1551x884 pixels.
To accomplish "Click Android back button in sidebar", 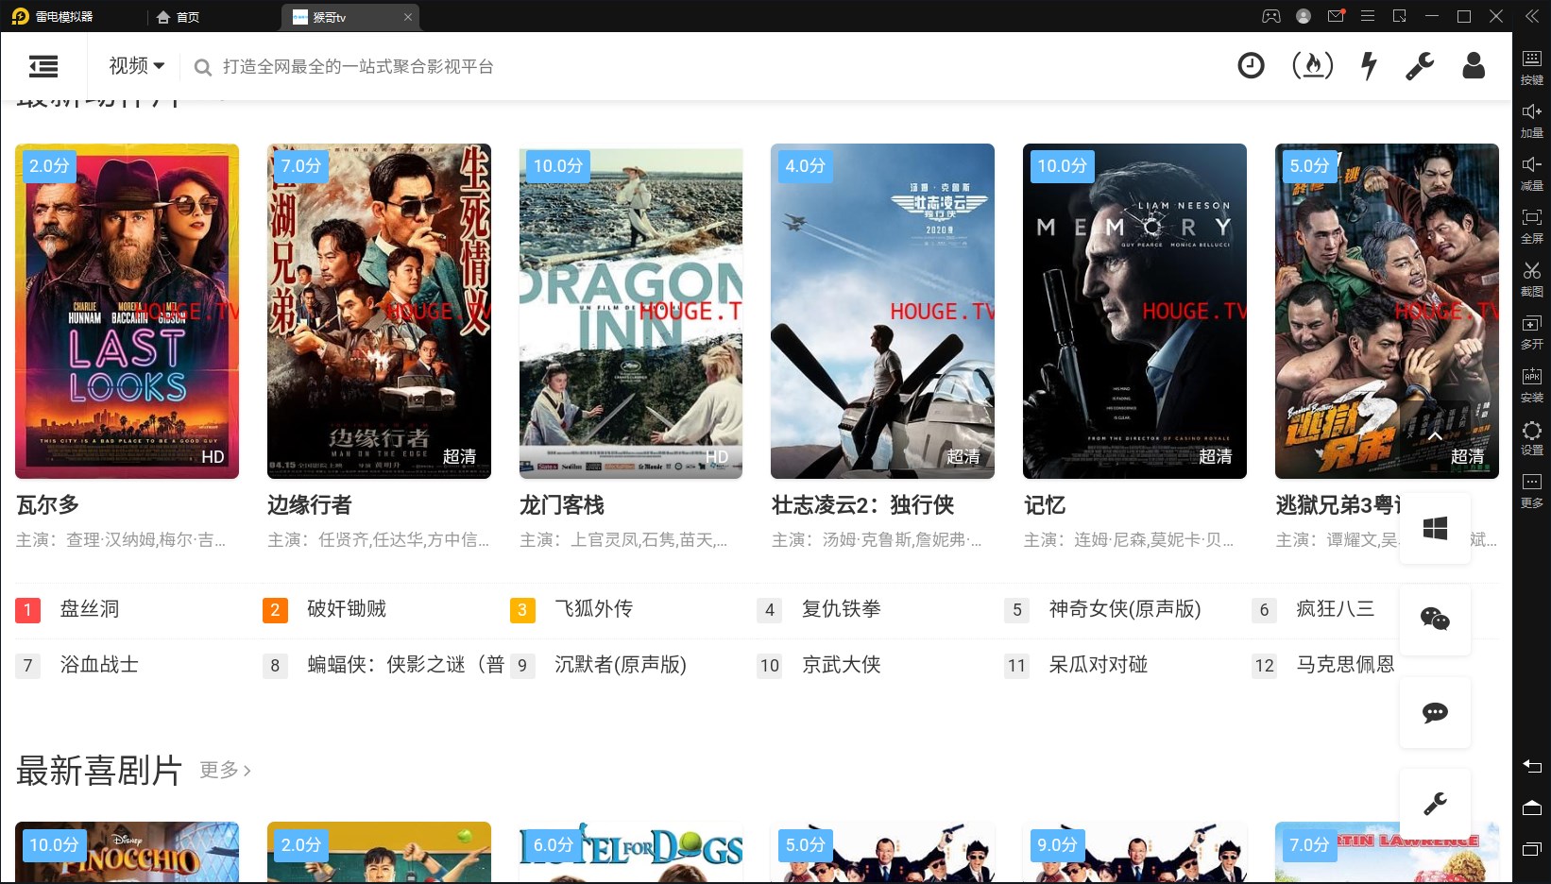I will (1532, 766).
